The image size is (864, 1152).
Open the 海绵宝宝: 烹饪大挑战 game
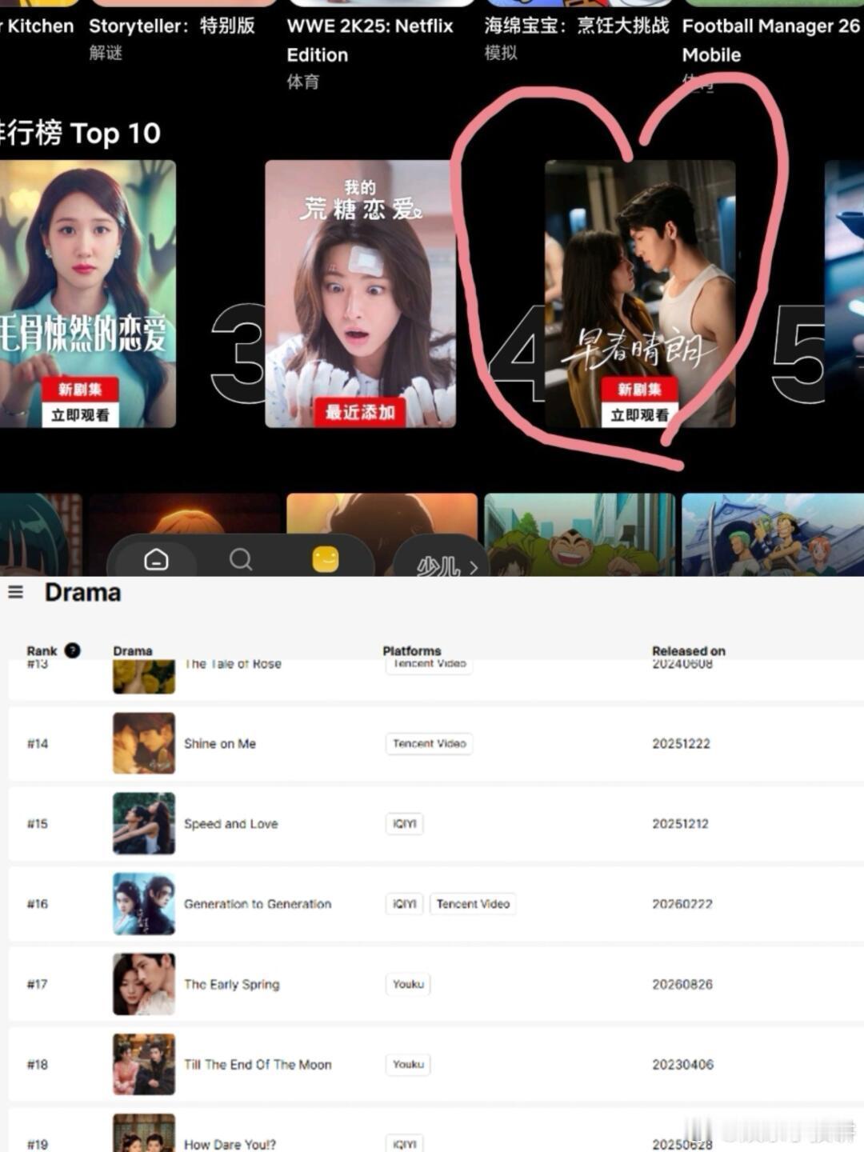click(576, 26)
